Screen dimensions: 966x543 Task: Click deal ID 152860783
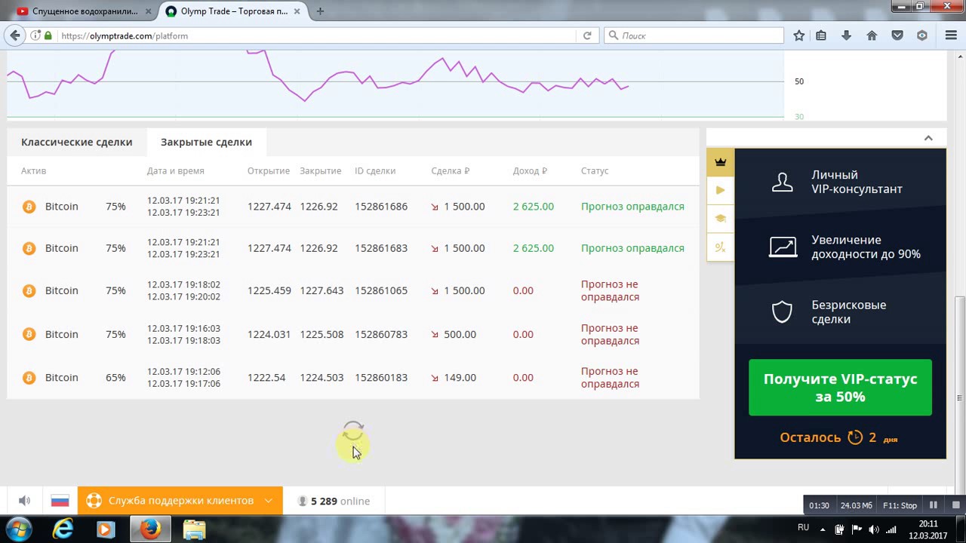[381, 334]
